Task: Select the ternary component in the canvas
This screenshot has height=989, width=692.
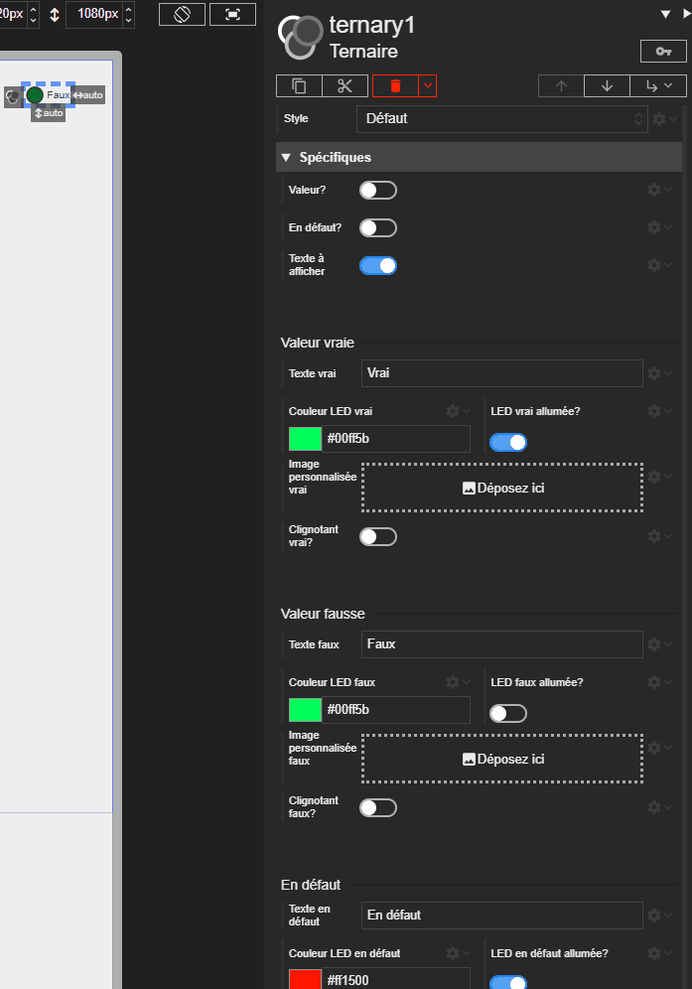Action: tap(48, 95)
